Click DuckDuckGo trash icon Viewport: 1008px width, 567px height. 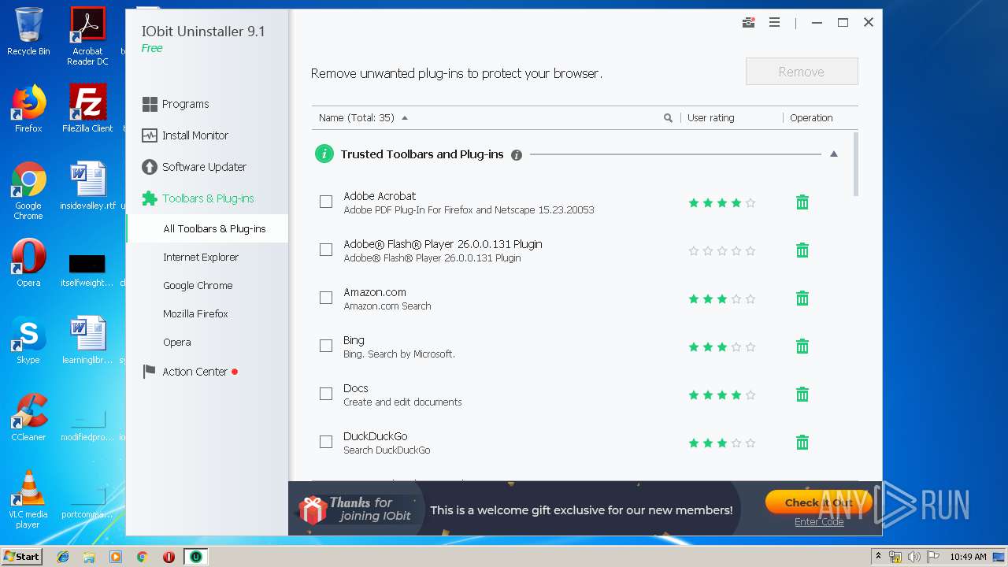(x=802, y=443)
